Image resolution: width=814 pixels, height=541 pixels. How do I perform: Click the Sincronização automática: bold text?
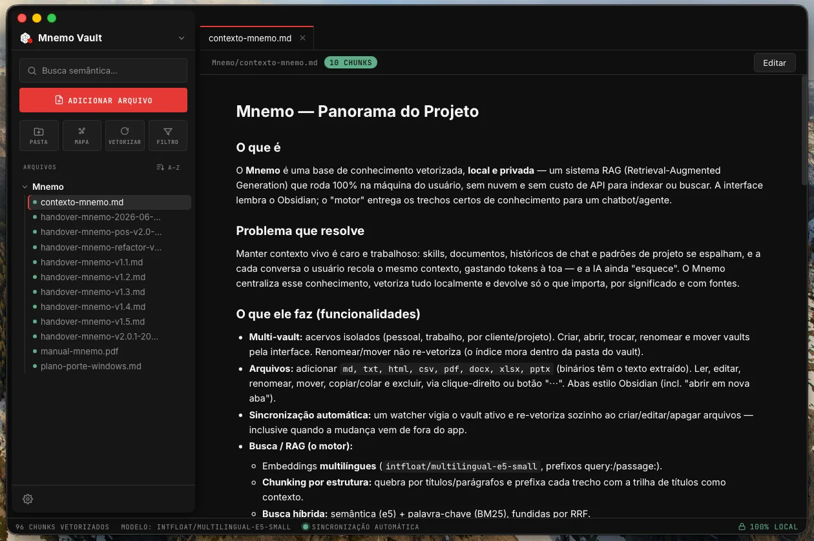tap(310, 414)
